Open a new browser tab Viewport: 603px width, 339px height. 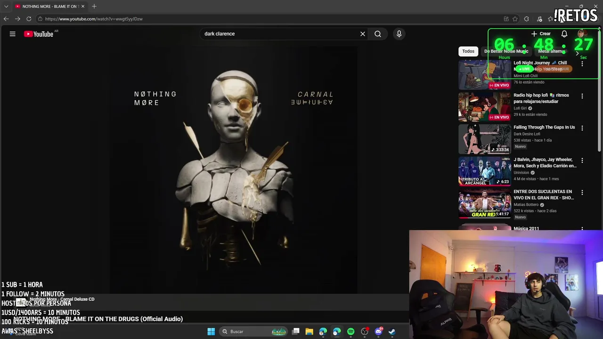(x=94, y=6)
